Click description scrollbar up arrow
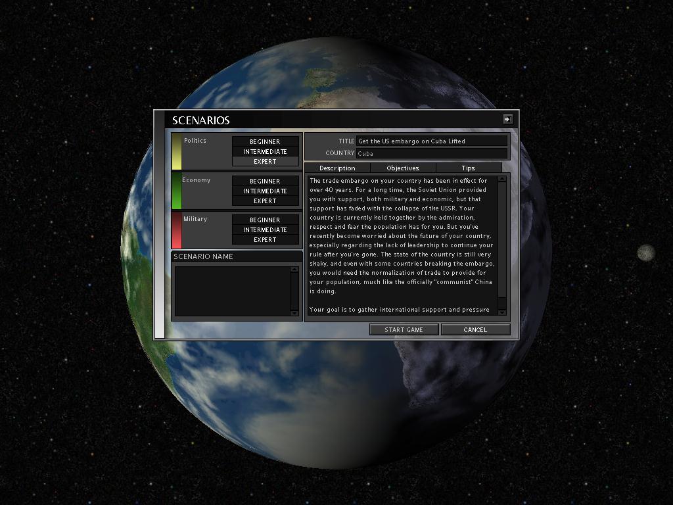This screenshot has width=673, height=505. [502, 179]
